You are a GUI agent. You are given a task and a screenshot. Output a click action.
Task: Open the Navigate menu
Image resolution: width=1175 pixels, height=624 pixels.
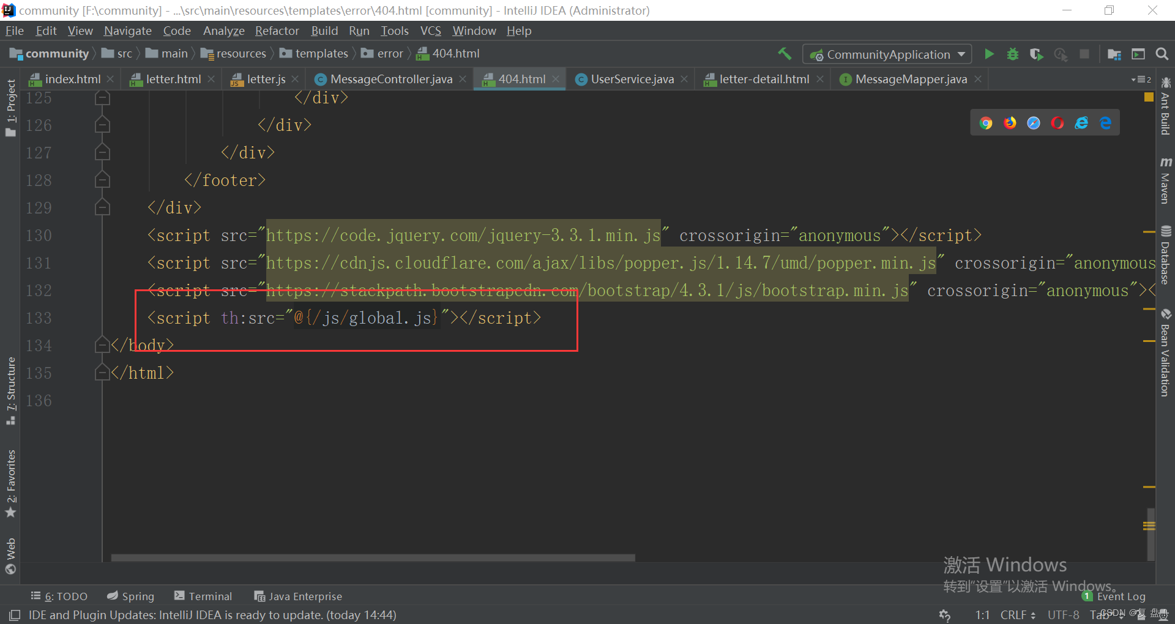point(127,31)
